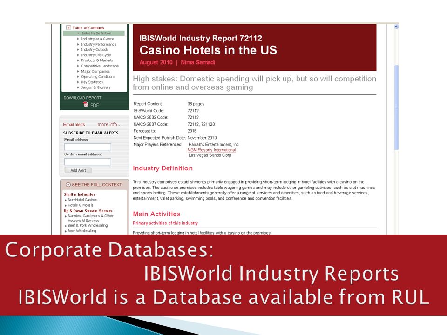Click Primary activities of this industry

click(x=165, y=223)
